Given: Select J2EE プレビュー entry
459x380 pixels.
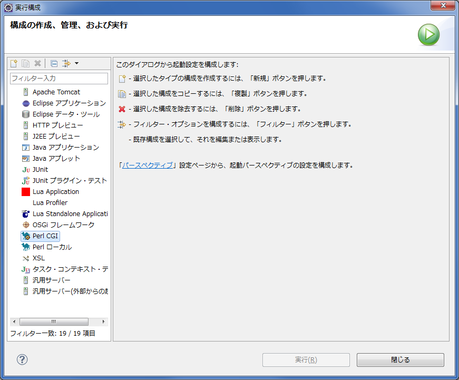Looking at the screenshot, I should click(56, 136).
